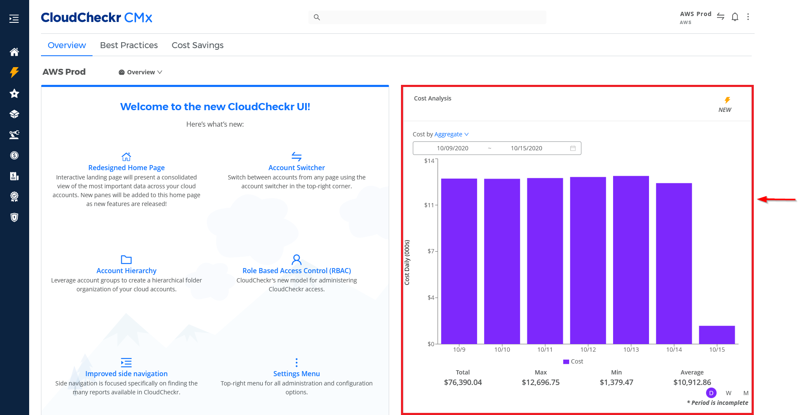Click the shield security sidebar icon

[x=14, y=217]
